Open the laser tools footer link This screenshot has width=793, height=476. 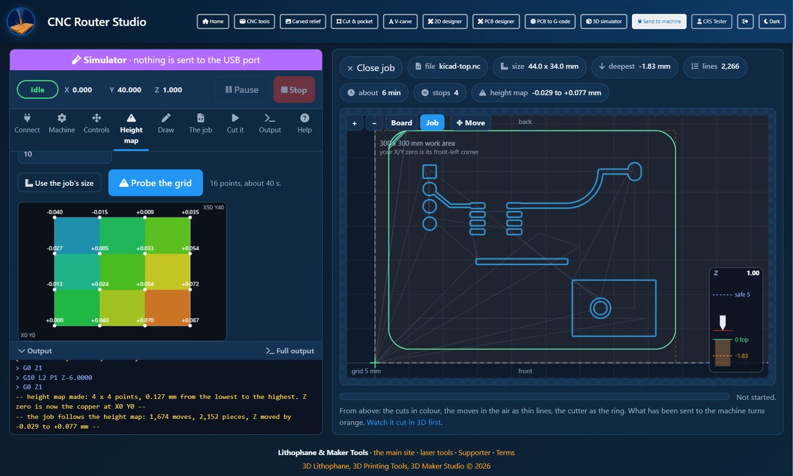click(437, 452)
